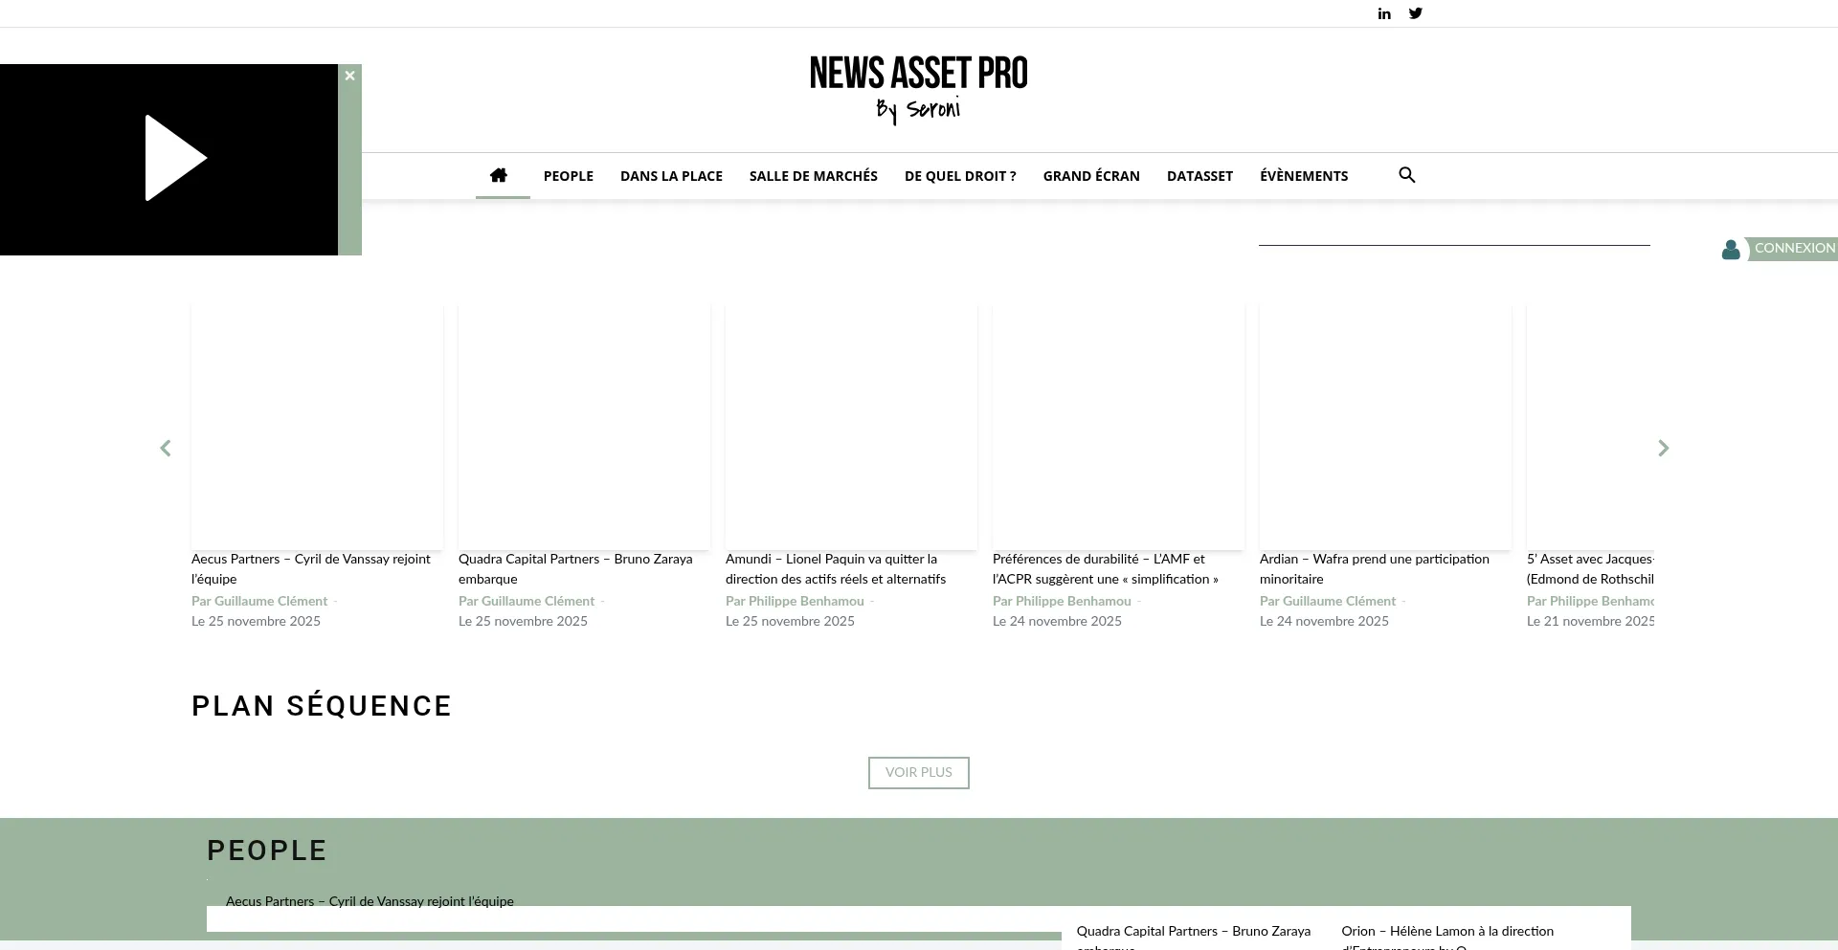Open Aecus Partners article thumbnail in carousel
Image resolution: width=1838 pixels, height=950 pixels.
tap(317, 427)
